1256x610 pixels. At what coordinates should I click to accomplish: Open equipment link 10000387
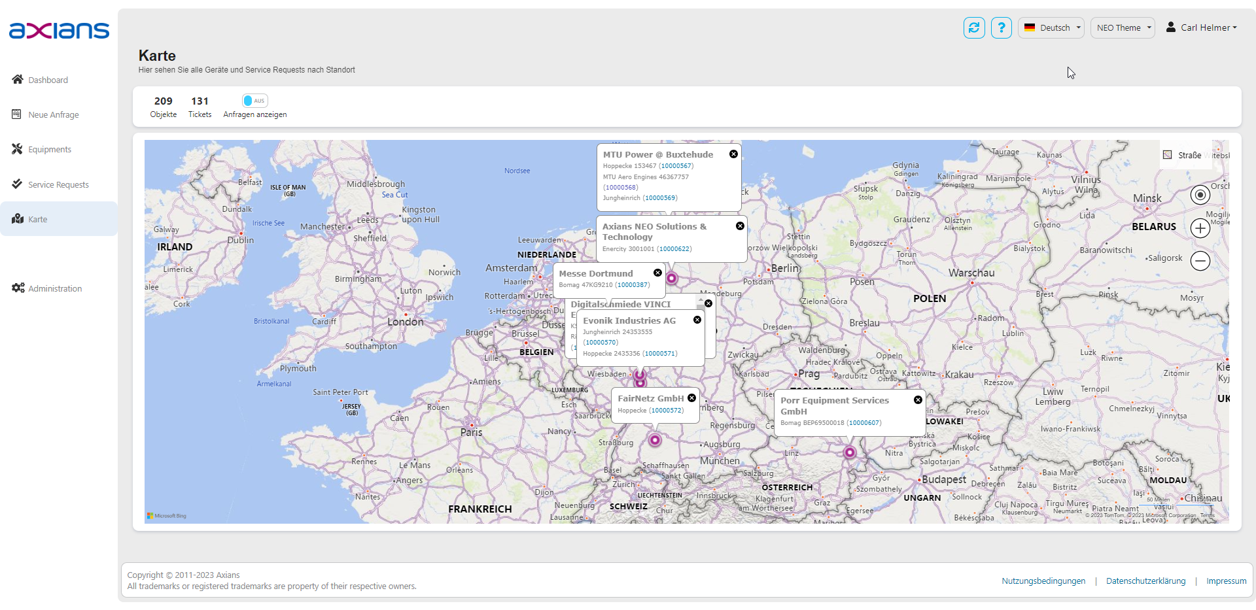632,285
